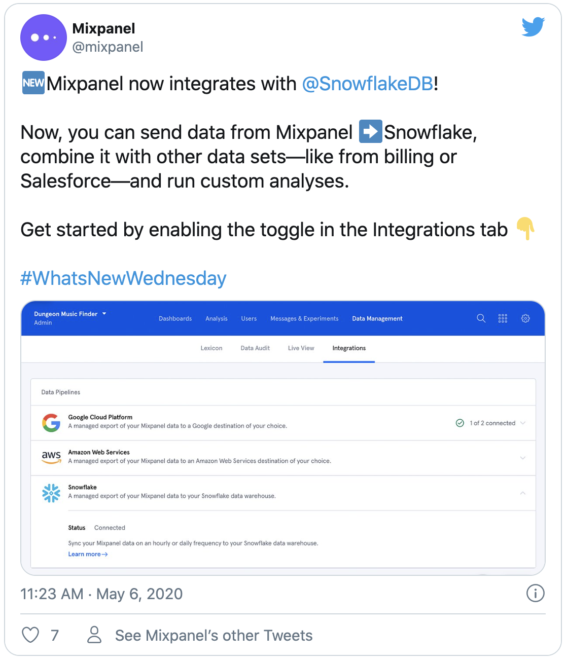Image resolution: width=567 pixels, height=661 pixels.
Task: Select the Lexicon tab
Action: (211, 348)
